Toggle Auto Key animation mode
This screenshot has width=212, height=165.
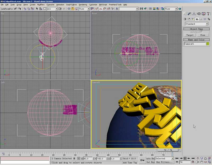150,158
